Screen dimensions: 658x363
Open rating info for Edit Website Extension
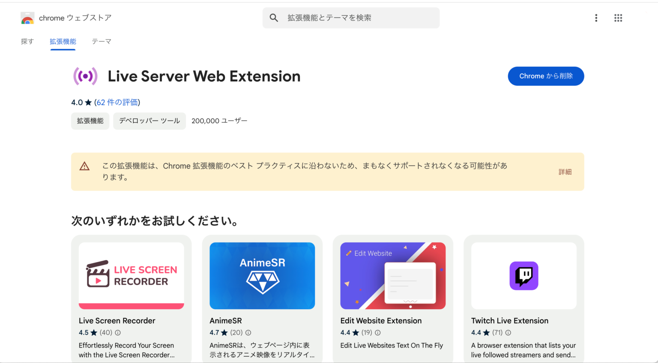(377, 332)
